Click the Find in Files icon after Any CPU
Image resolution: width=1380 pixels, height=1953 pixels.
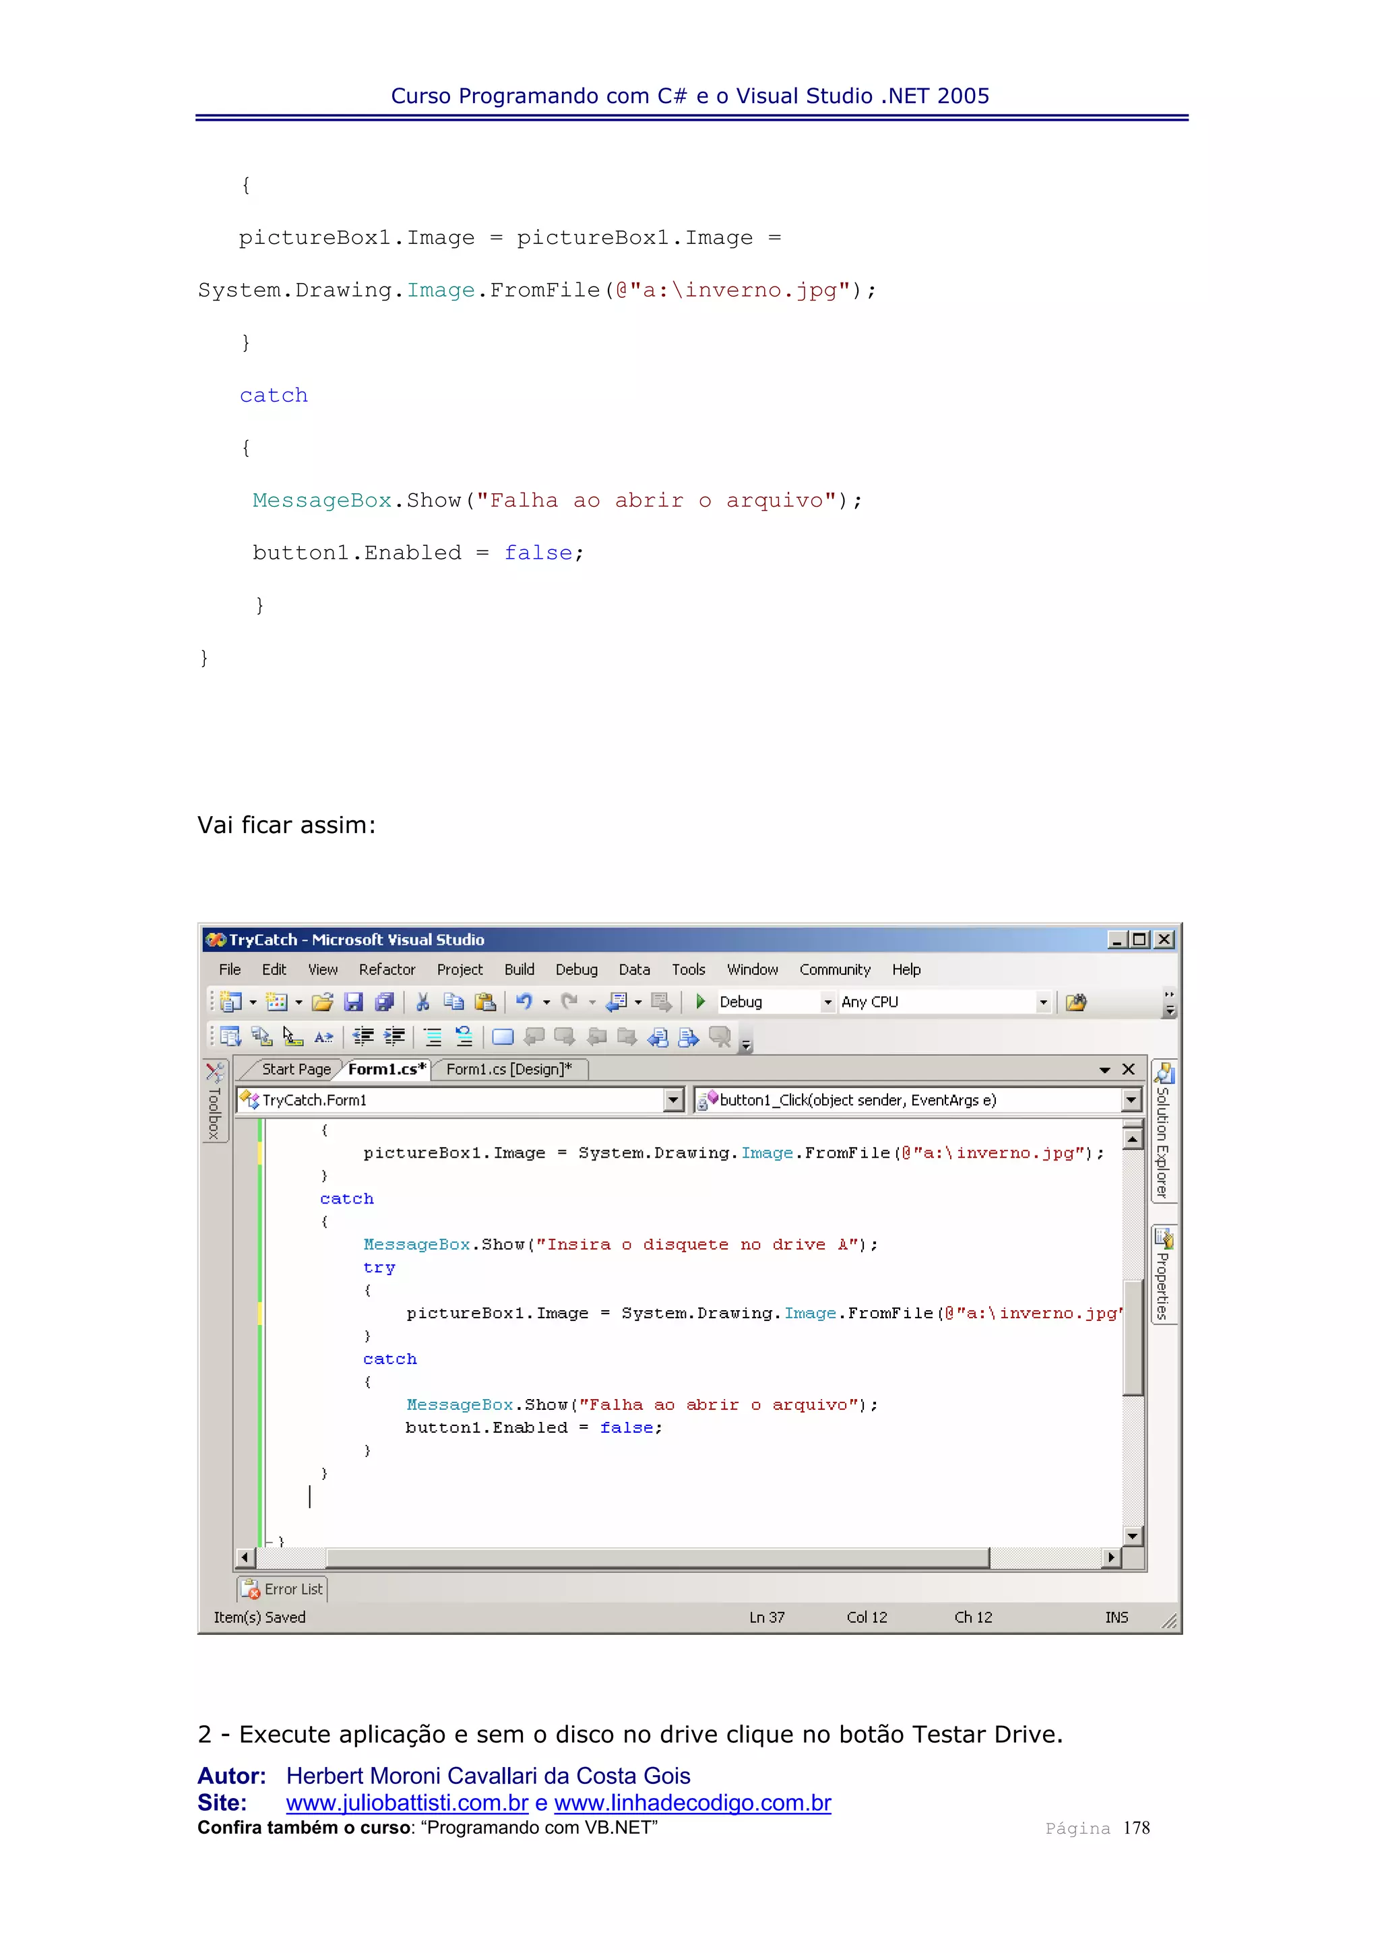[1075, 1002]
